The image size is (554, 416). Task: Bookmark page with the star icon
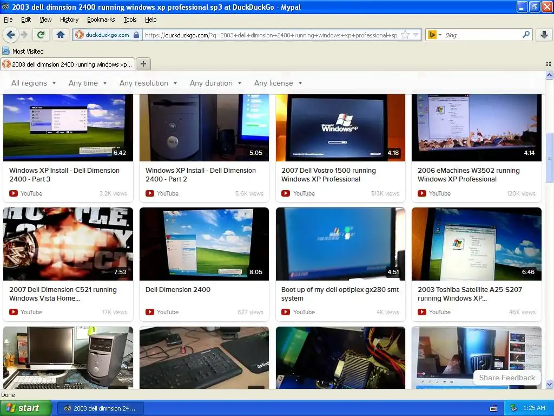405,35
